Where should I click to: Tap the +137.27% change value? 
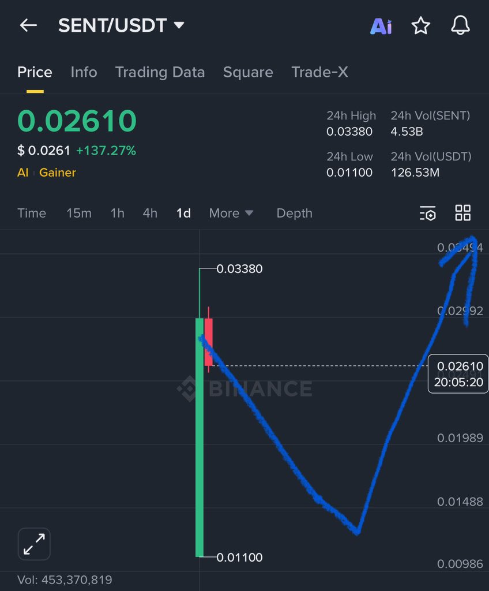coord(106,151)
